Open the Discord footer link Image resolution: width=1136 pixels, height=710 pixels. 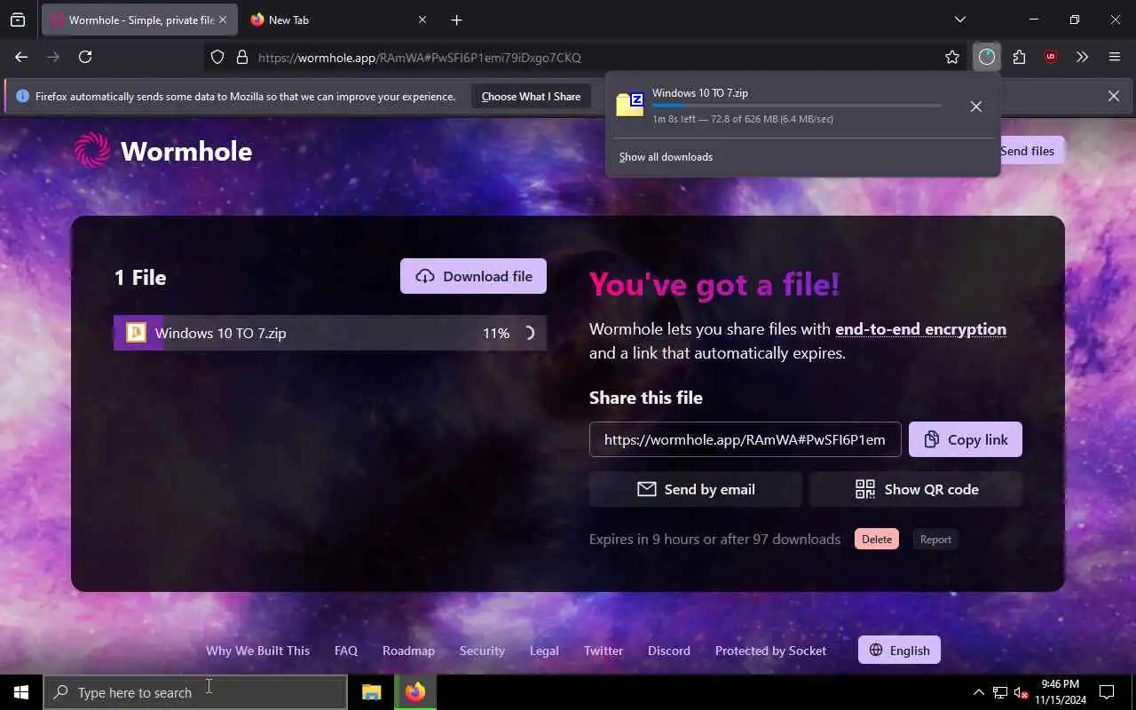point(669,651)
